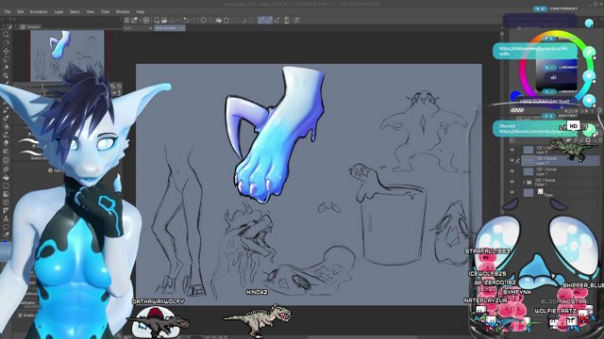Click the rightmost command bar icon
Viewport: 604px width, 339px height.
296,21
